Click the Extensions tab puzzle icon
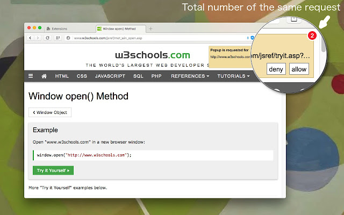The height and width of the screenshot is (215, 344). (48, 28)
